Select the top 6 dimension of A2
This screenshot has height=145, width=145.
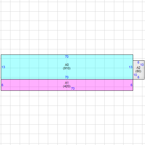click(x=138, y=62)
